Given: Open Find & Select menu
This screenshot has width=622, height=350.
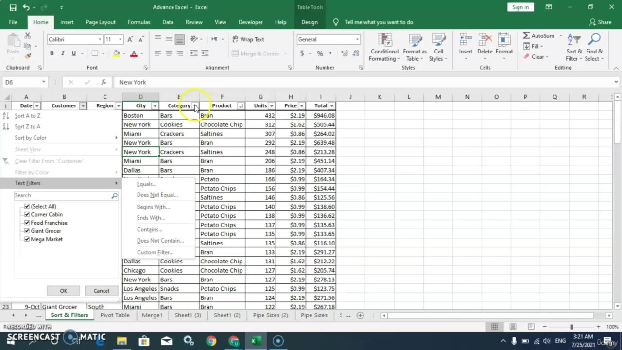Looking at the screenshot, I should pos(594,48).
